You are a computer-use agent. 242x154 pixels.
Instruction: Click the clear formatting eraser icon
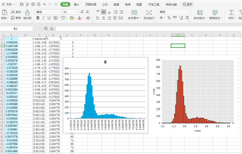point(88,18)
